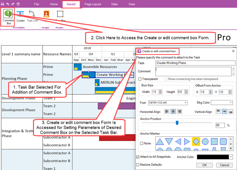Click the purple Team 2 task bar
237x170 pixels.
117,106
